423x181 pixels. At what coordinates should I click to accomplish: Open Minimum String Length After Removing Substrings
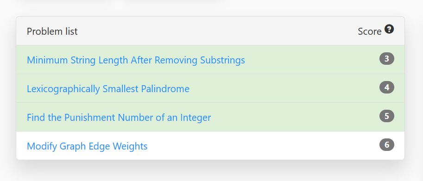(x=136, y=60)
